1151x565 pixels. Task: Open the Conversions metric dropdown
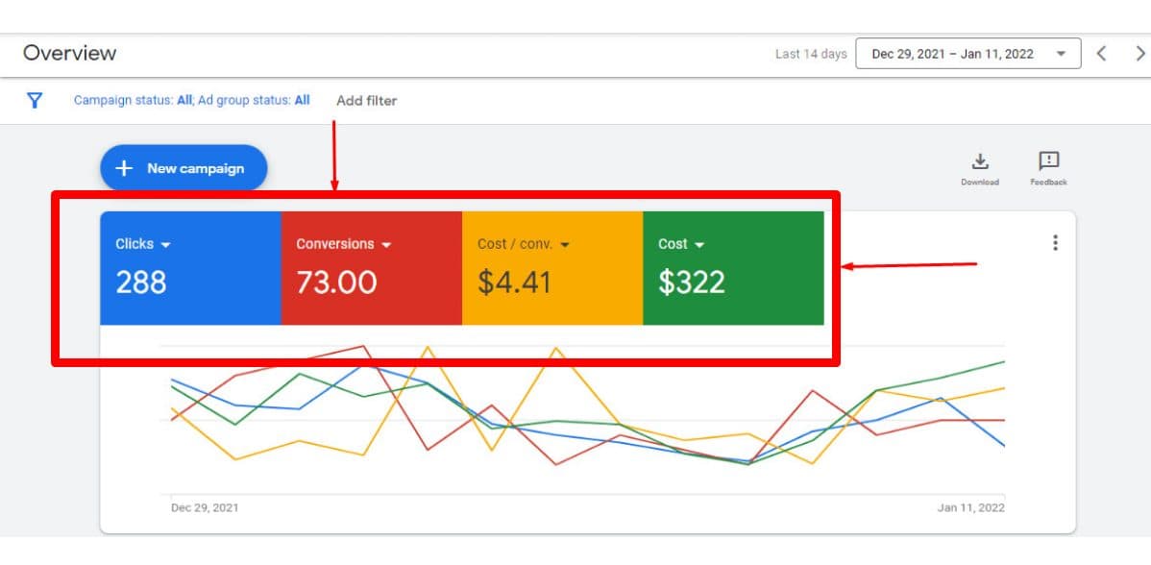click(x=344, y=244)
